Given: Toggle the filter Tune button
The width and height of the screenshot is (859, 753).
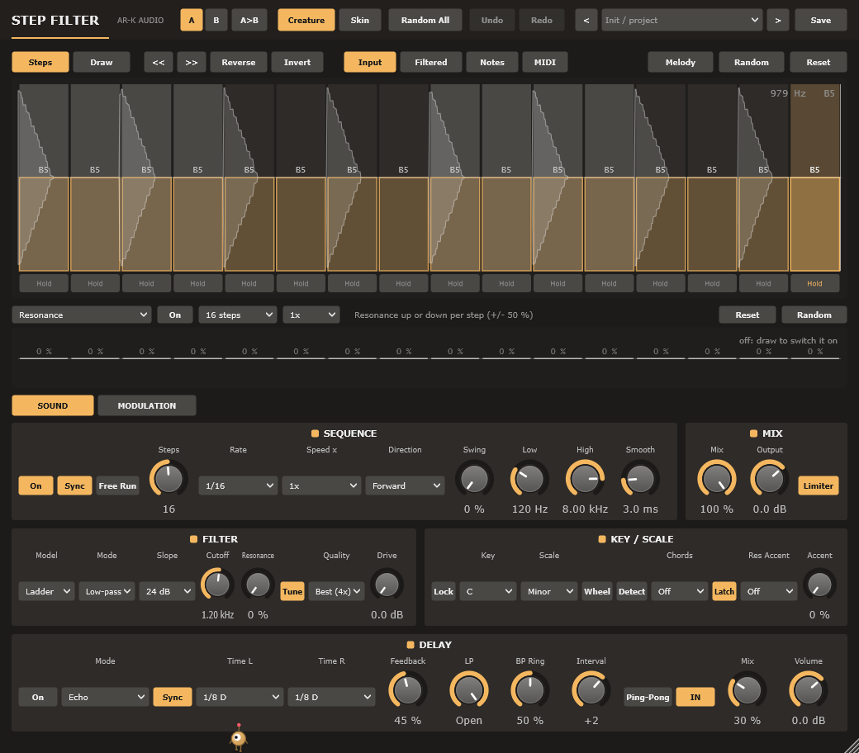Looking at the screenshot, I should click(292, 591).
